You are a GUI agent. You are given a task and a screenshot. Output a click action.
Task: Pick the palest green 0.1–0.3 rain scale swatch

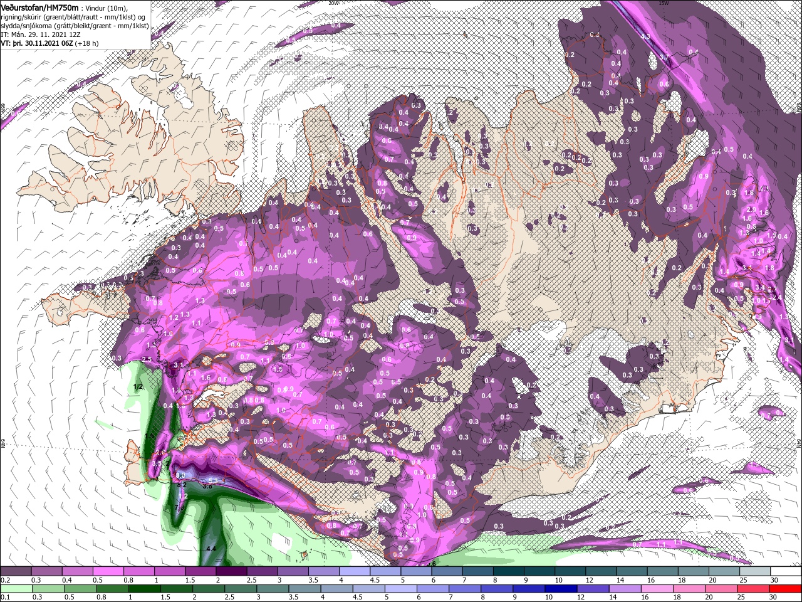coord(16,589)
